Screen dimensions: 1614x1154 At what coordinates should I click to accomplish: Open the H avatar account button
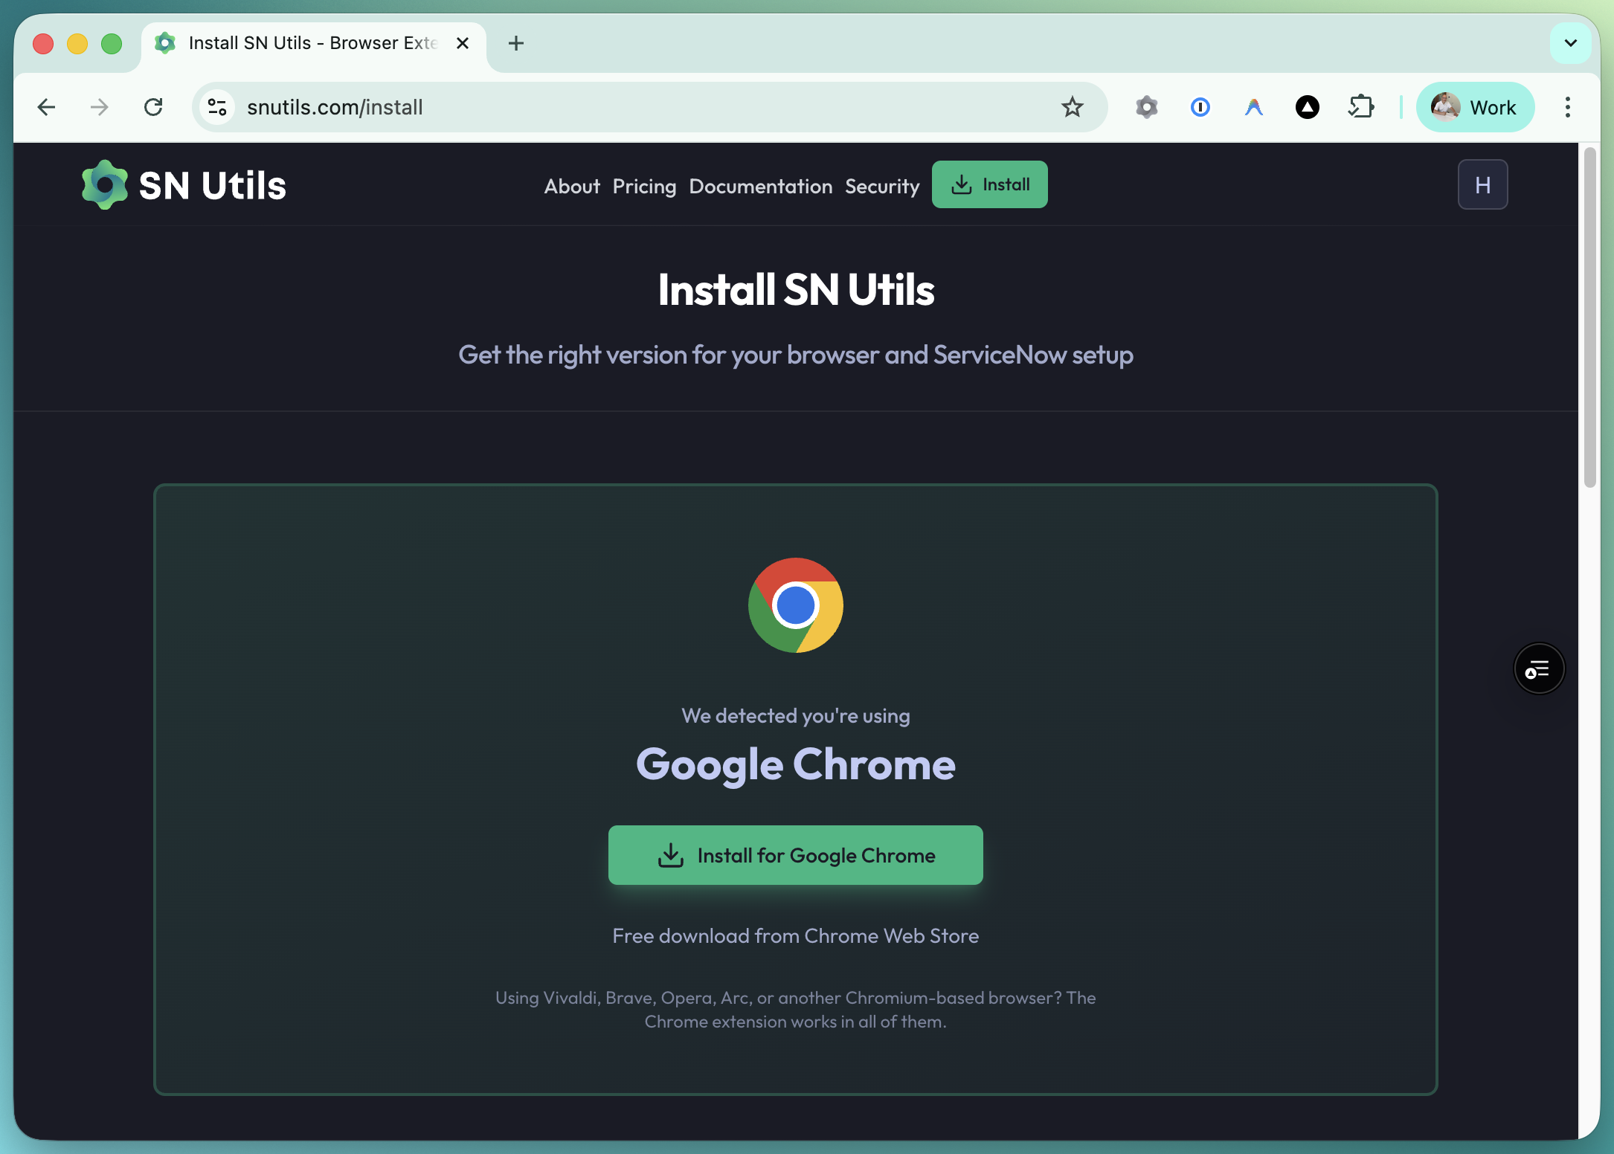1482,184
